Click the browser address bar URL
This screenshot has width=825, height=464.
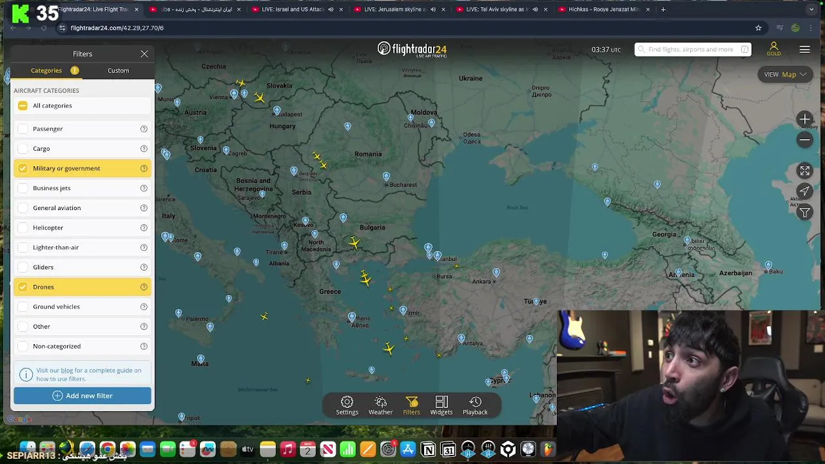(117, 28)
